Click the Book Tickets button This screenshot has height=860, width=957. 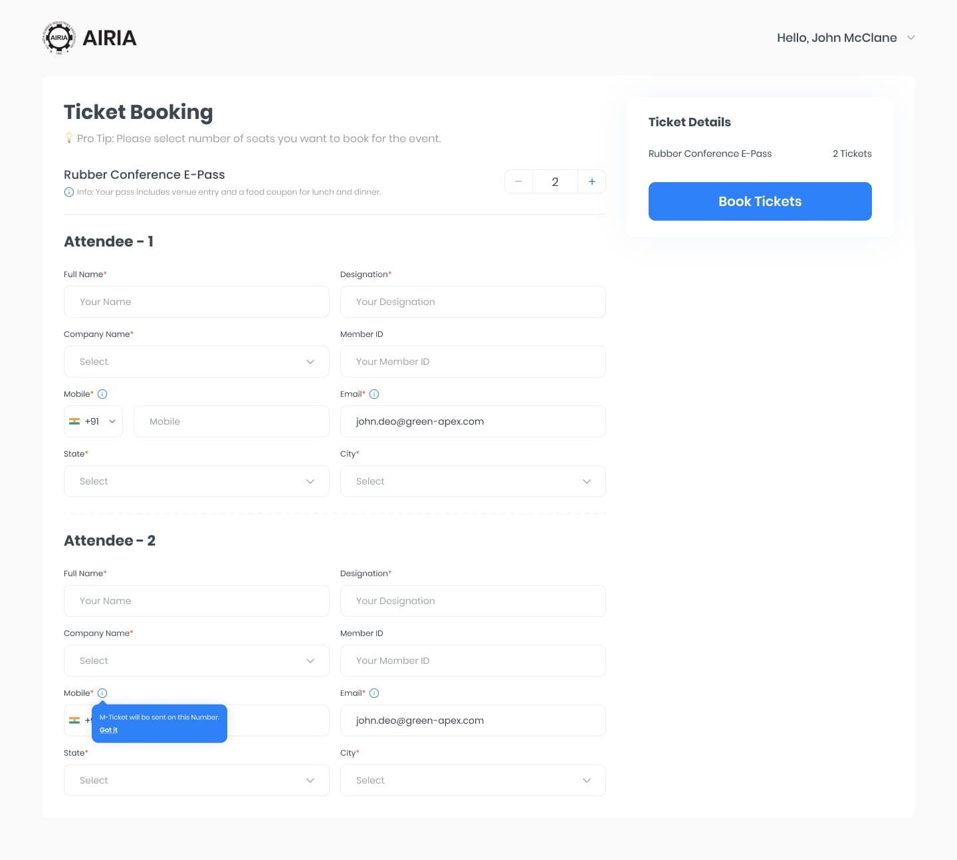point(760,201)
